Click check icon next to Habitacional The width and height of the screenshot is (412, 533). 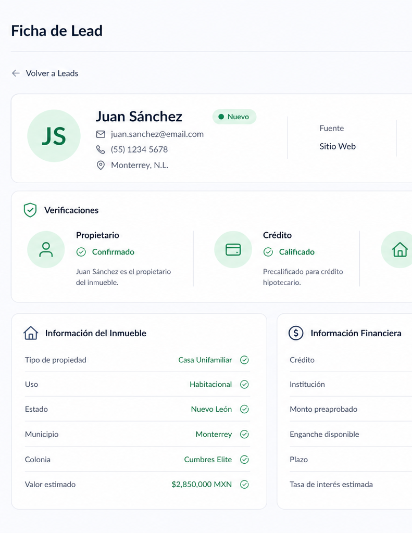245,385
